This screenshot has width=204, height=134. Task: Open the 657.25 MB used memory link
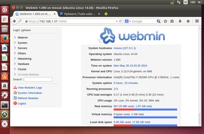tap(133, 106)
